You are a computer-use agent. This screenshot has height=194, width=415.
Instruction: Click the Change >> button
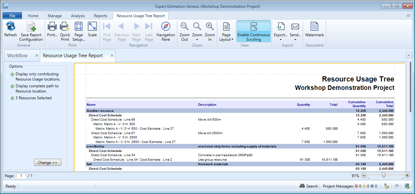(x=47, y=163)
